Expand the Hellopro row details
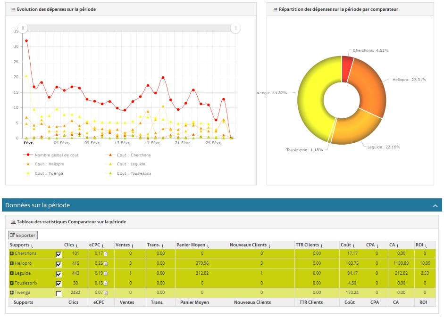Screen dimensions: 444x318 (12, 263)
